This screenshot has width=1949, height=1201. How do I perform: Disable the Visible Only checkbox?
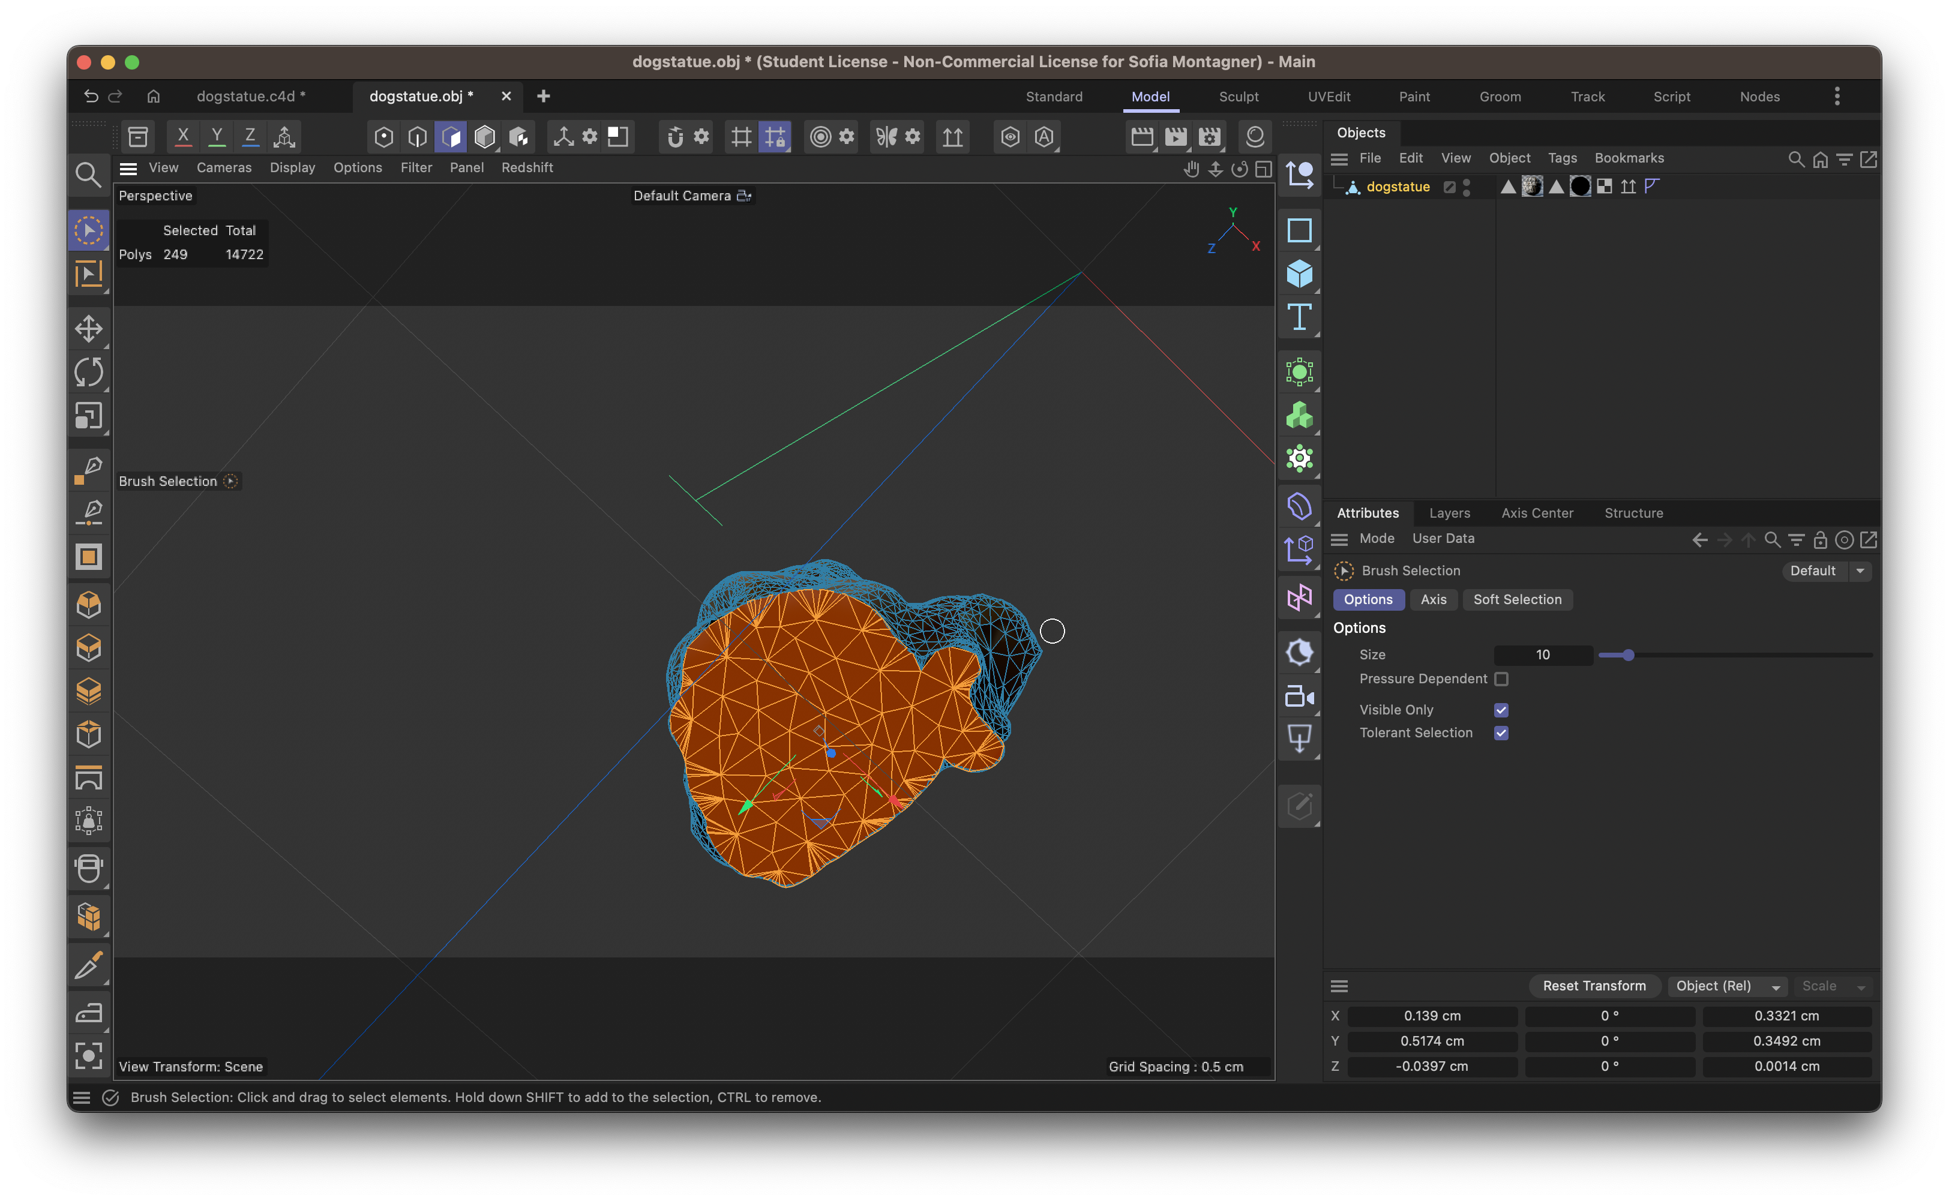(1501, 709)
